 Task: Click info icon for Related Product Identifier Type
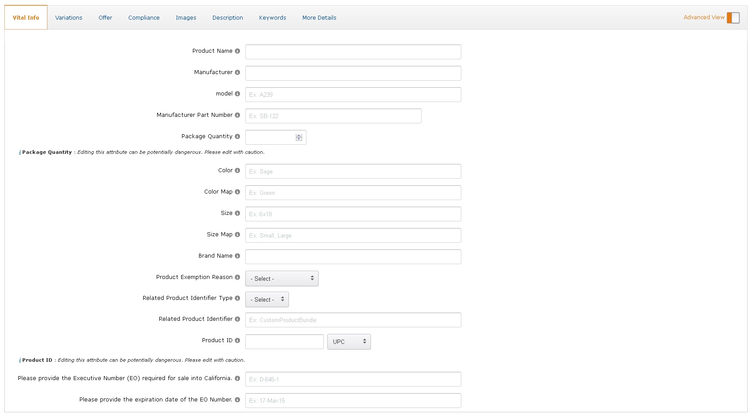(x=237, y=298)
